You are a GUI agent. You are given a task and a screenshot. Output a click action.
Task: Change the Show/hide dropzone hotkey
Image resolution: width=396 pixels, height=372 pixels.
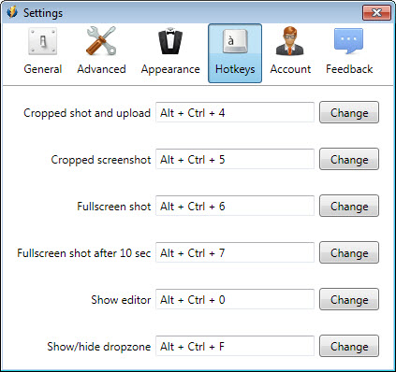(x=349, y=346)
